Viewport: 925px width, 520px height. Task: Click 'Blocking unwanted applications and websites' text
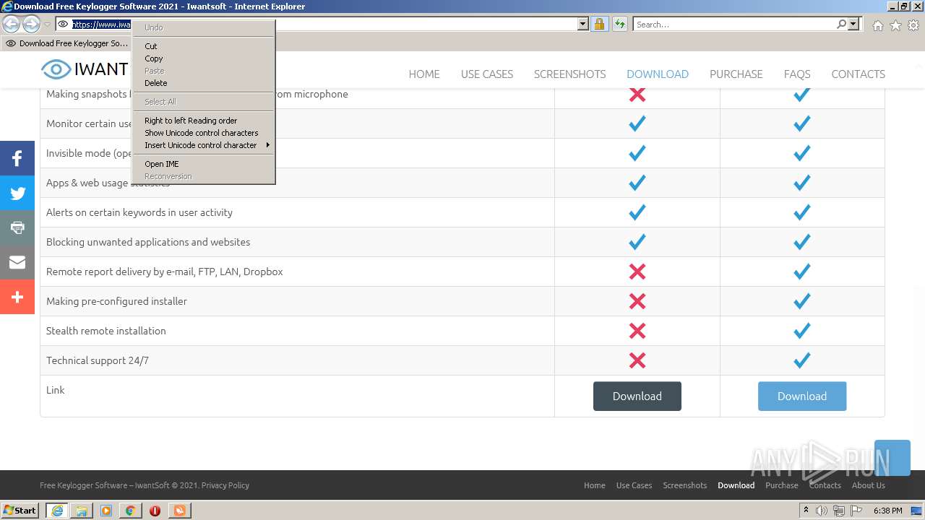(148, 242)
